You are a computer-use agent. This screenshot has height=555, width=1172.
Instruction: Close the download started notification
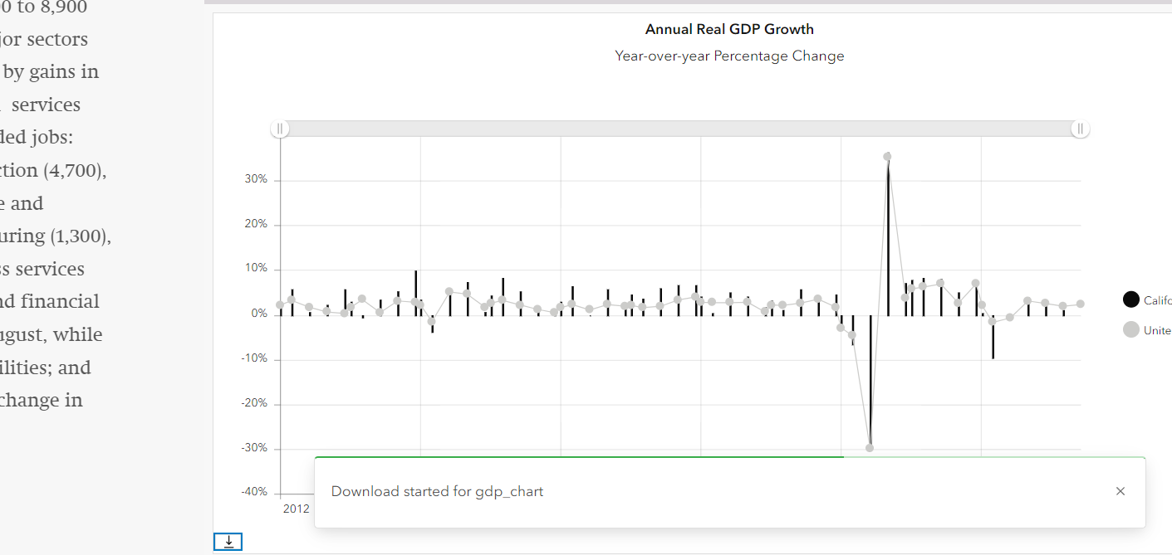point(1121,491)
